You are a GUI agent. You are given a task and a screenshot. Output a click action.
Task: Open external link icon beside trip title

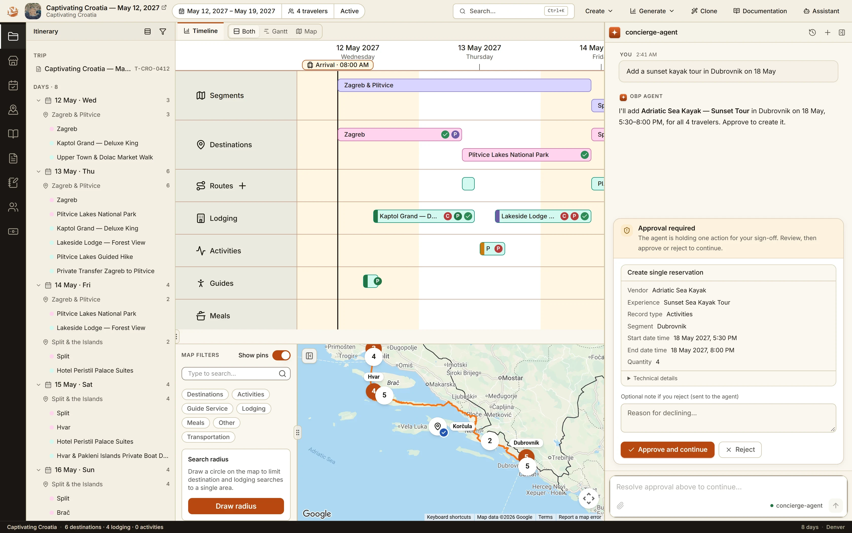pos(164,7)
